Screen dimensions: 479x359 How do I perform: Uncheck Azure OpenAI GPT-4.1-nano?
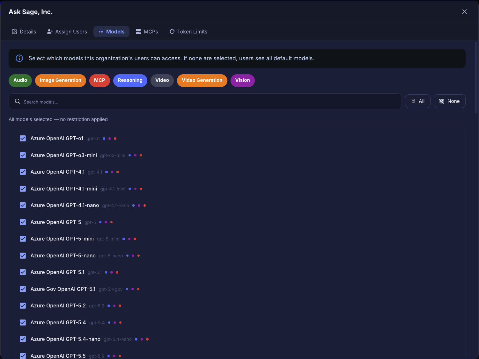(23, 205)
